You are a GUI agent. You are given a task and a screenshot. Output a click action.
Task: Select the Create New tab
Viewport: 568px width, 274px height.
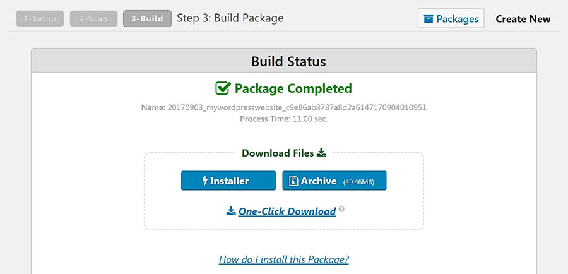click(523, 19)
